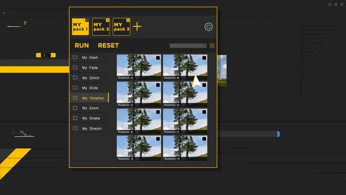Switch to MY pack 1 tab

click(x=81, y=27)
